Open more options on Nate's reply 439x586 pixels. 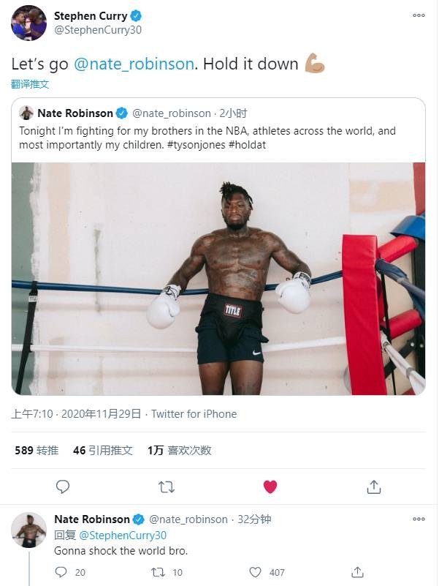pos(419,519)
